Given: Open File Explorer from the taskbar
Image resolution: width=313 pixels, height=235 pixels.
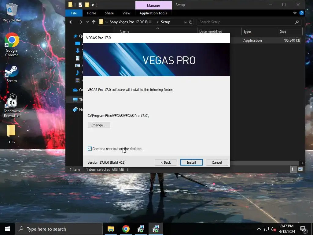Looking at the screenshot, I should 111,229.
